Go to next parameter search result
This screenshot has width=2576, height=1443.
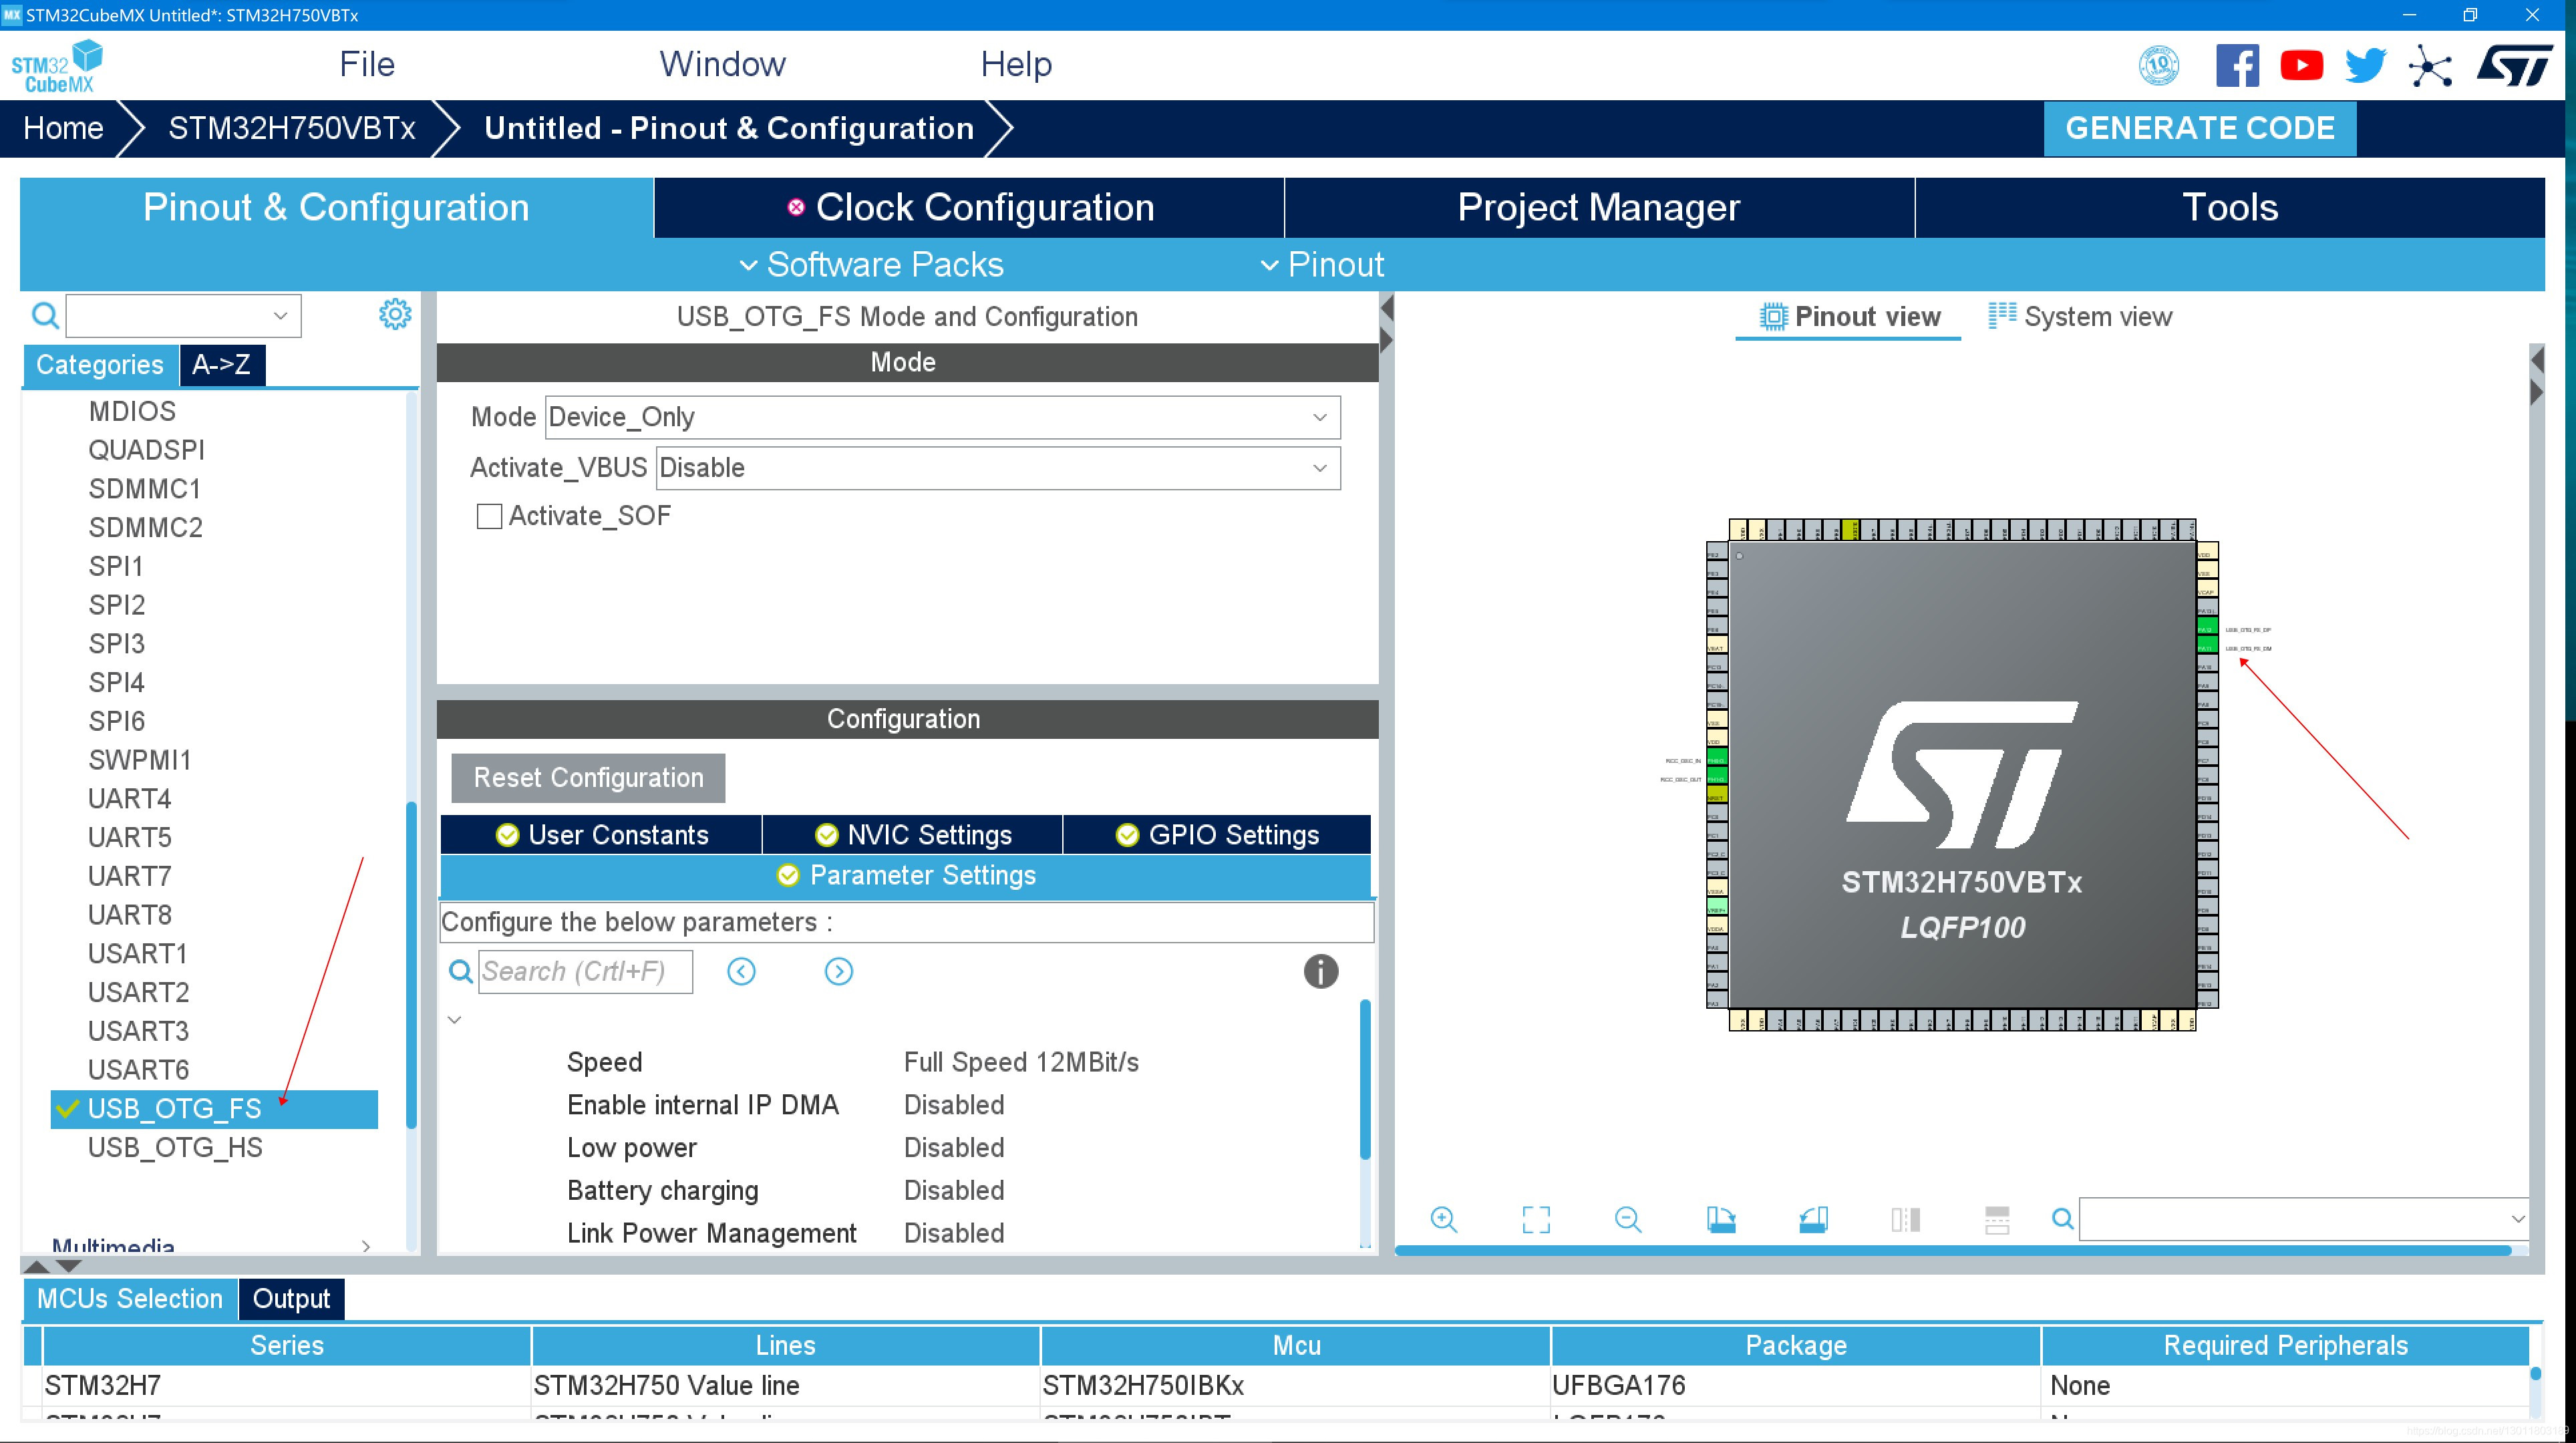pyautogui.click(x=838, y=971)
